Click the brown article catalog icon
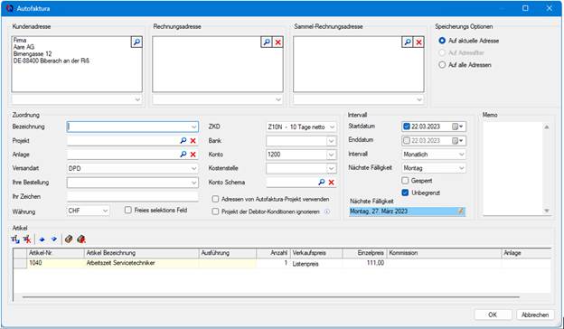Screen dimensions: 564x329 coord(69,240)
